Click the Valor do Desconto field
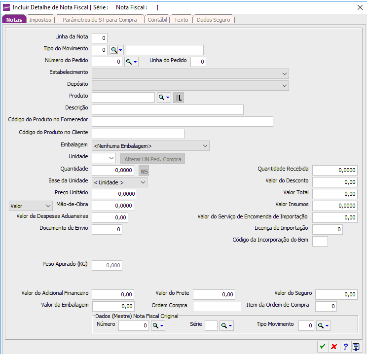Image resolution: width=367 pixels, height=354 pixels. [x=335, y=182]
